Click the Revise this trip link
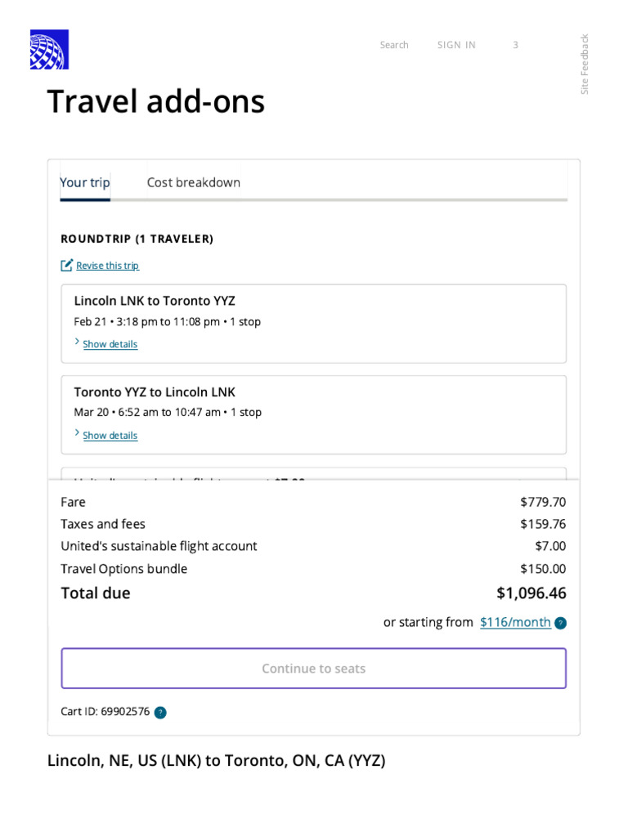628x837 pixels. pos(107,266)
